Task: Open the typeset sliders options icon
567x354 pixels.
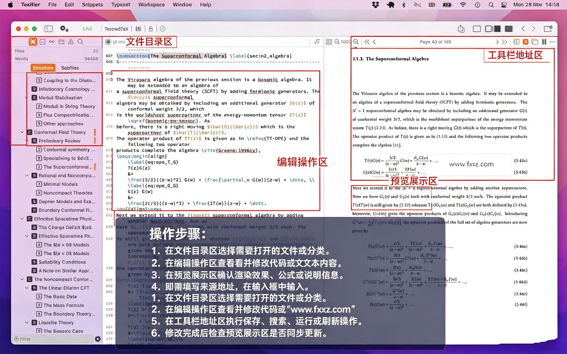Action: [138, 29]
